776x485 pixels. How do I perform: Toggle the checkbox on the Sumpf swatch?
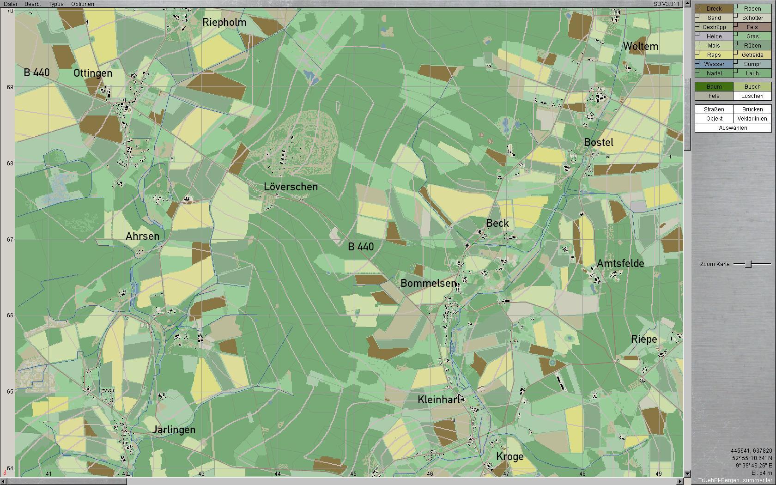736,61
